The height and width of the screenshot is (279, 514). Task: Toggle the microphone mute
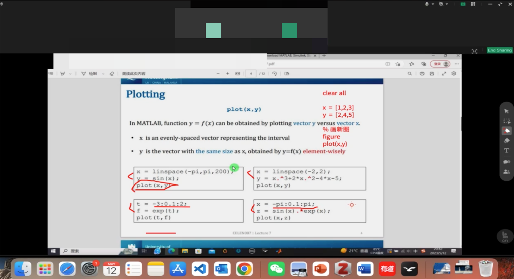click(427, 4)
